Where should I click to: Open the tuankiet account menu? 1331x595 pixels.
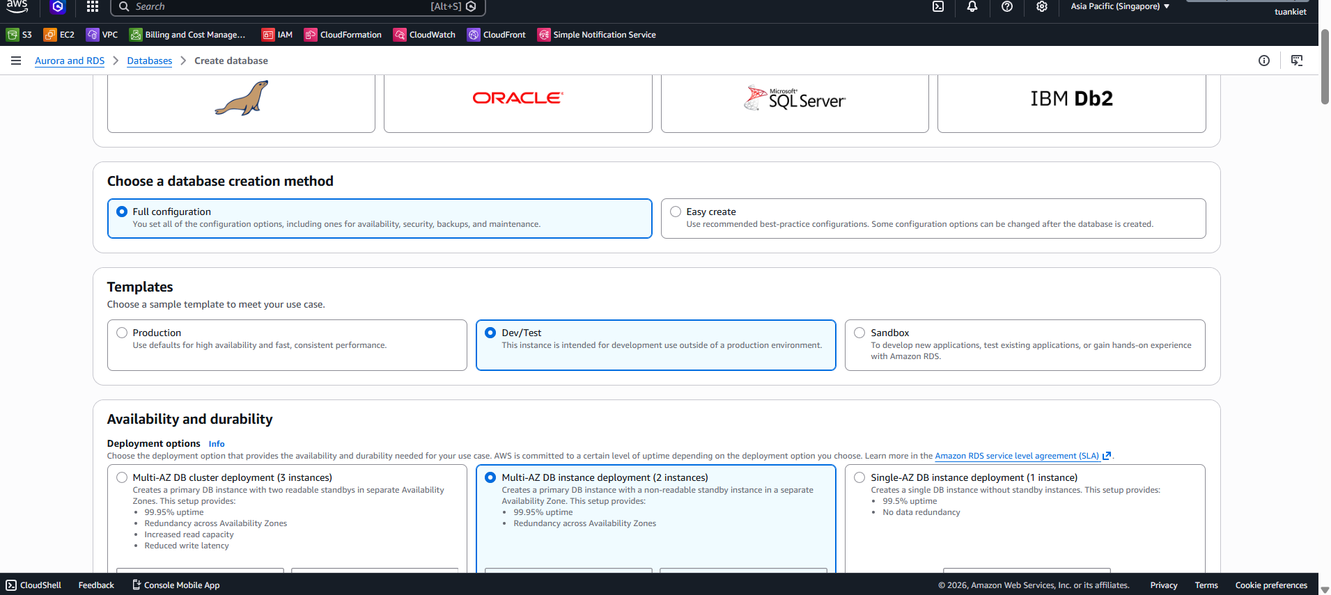point(1290,12)
